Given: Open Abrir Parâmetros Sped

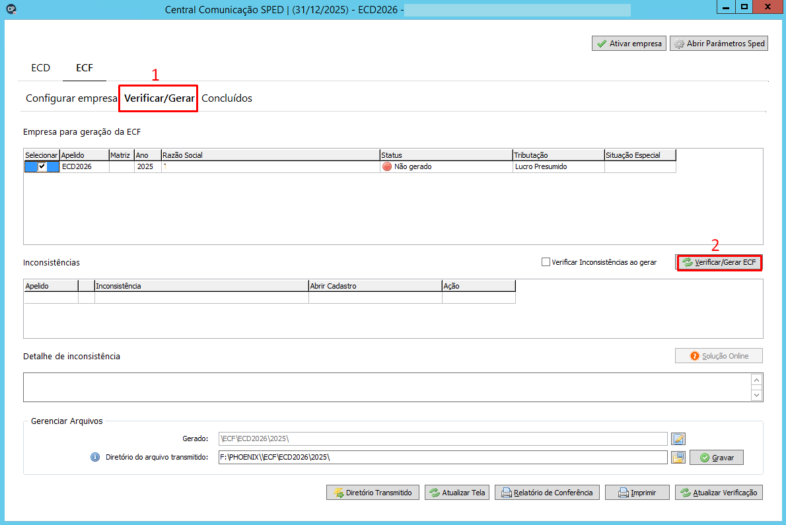Looking at the screenshot, I should 719,44.
